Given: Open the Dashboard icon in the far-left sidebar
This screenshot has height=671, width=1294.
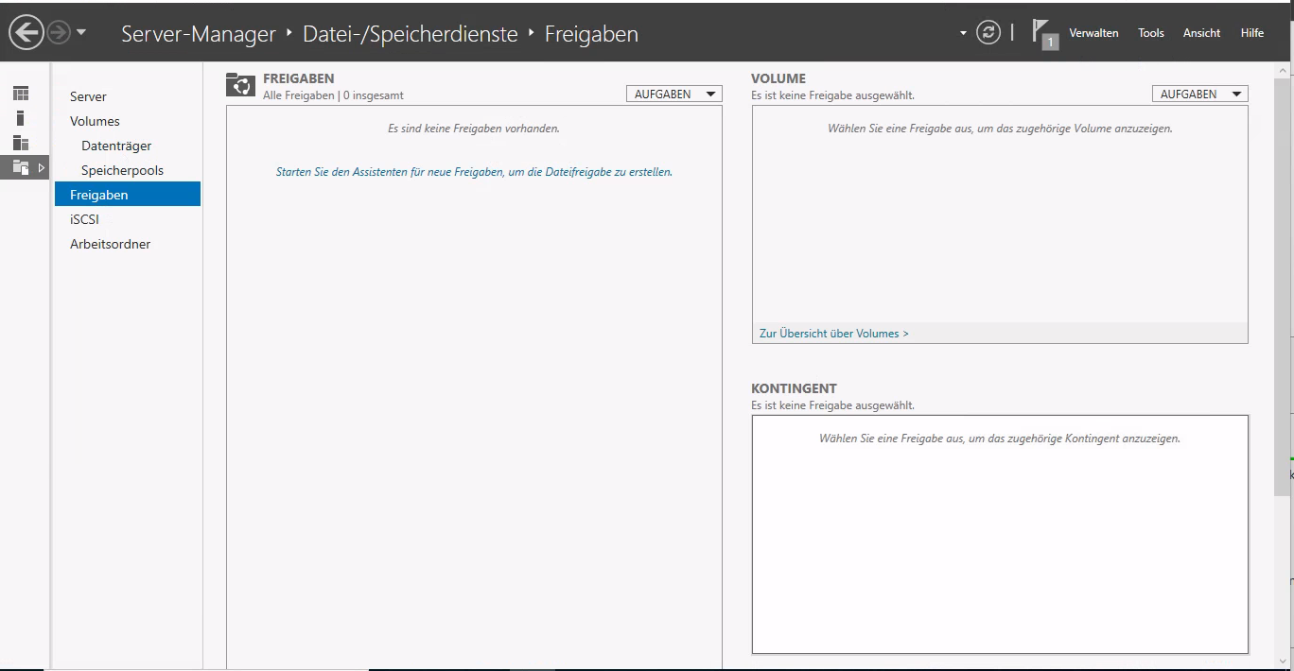Looking at the screenshot, I should (x=20, y=92).
